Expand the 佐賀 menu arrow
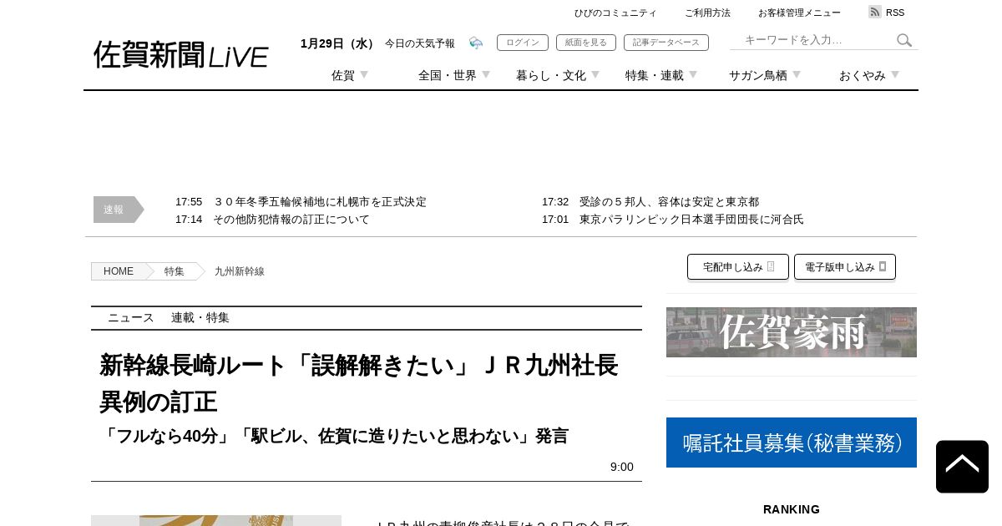 point(364,74)
